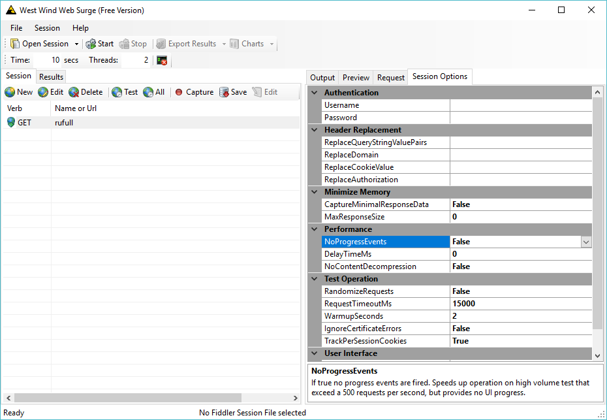This screenshot has width=607, height=420.
Task: Open the Session menu
Action: pos(47,28)
